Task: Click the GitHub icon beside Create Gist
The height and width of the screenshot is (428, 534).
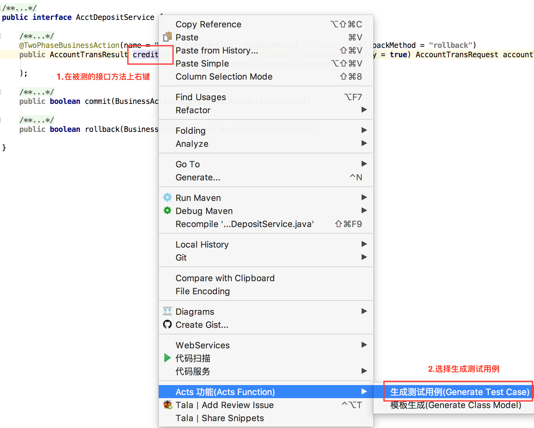Action: tap(167, 324)
